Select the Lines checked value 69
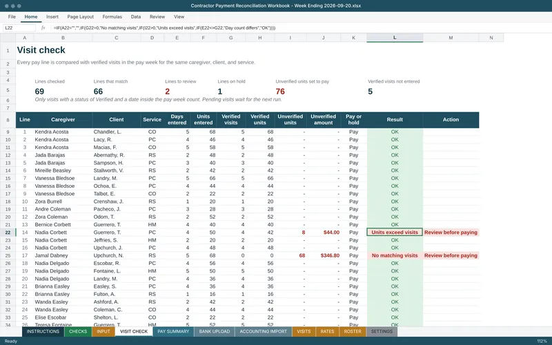 tap(39, 92)
